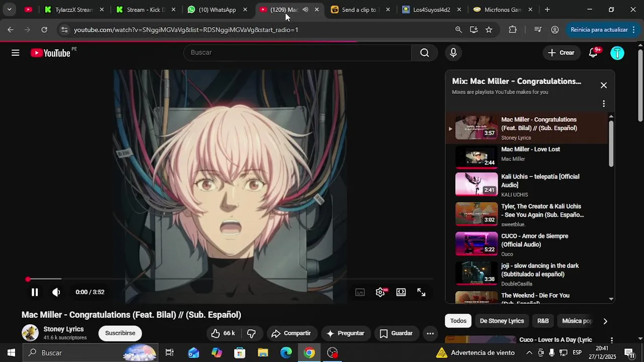Open Stoney Lyrics channel avatar

coord(30,333)
